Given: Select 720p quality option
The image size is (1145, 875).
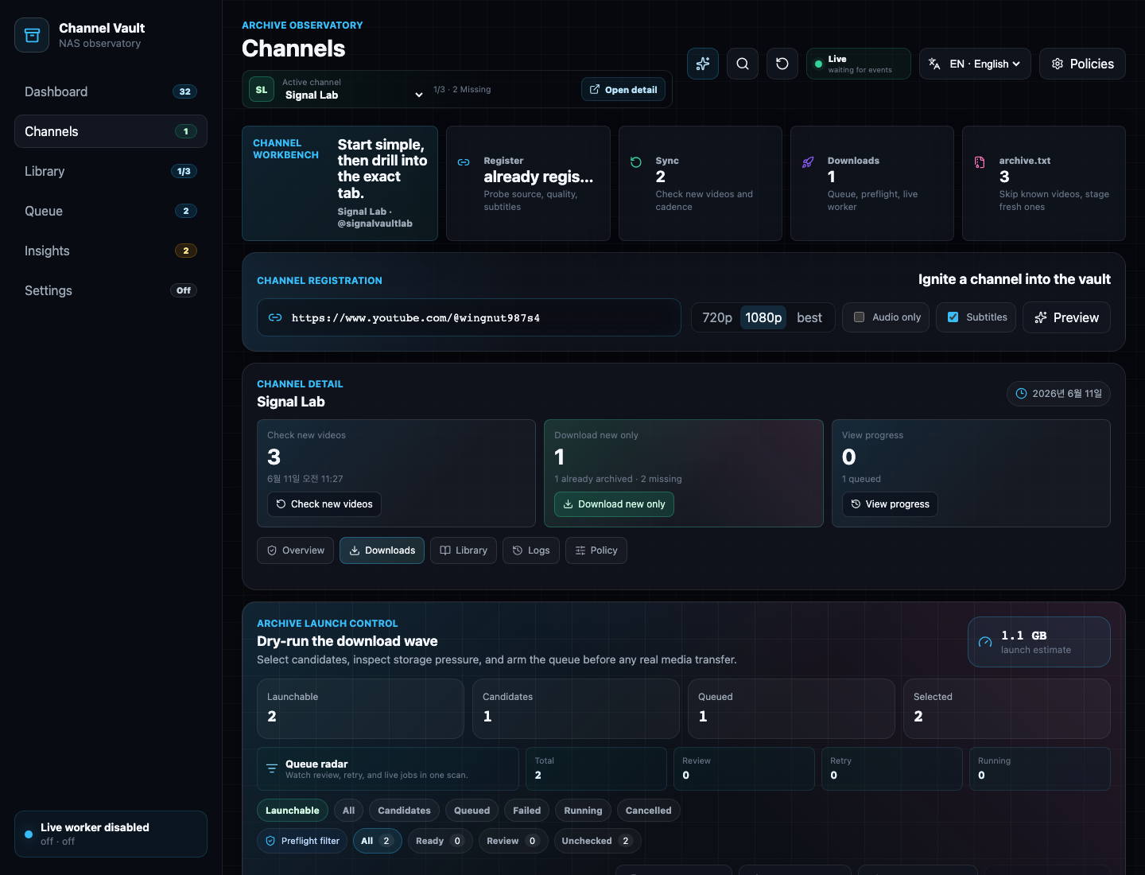Looking at the screenshot, I should click(717, 317).
